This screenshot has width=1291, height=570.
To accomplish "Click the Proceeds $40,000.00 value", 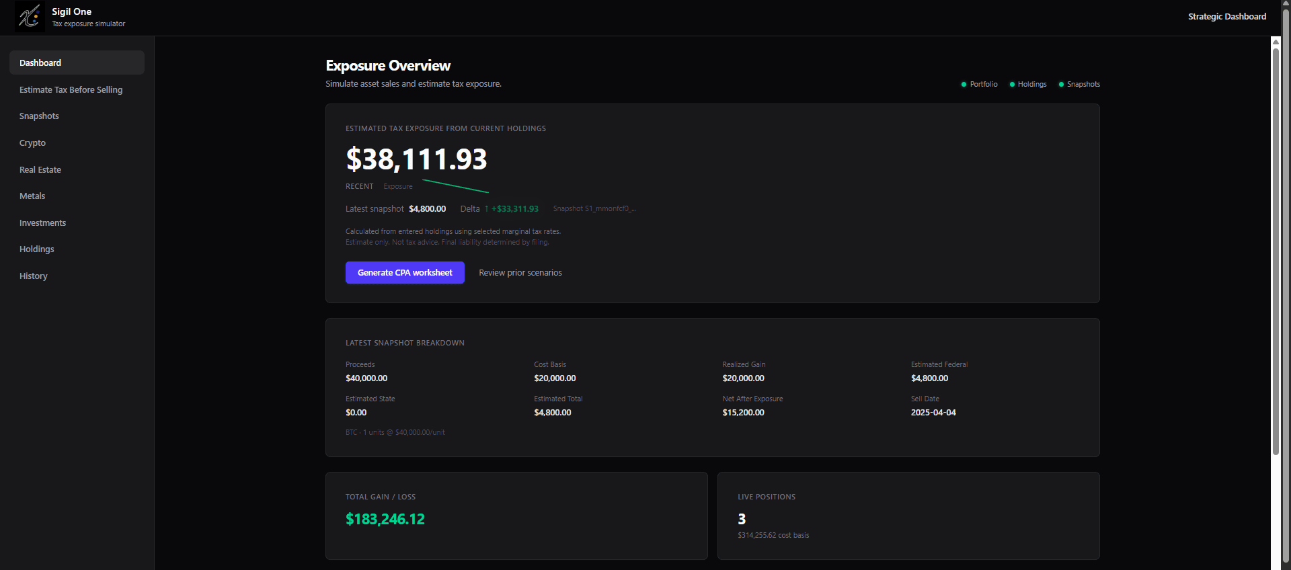I will coord(366,378).
